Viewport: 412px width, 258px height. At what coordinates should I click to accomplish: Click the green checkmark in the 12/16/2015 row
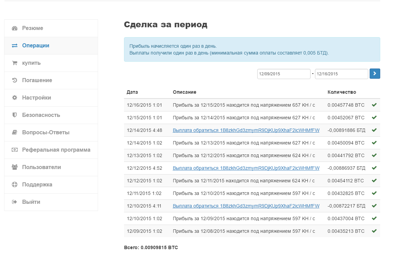click(374, 105)
